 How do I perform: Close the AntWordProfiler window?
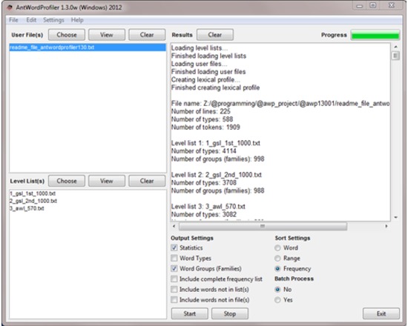pos(392,6)
